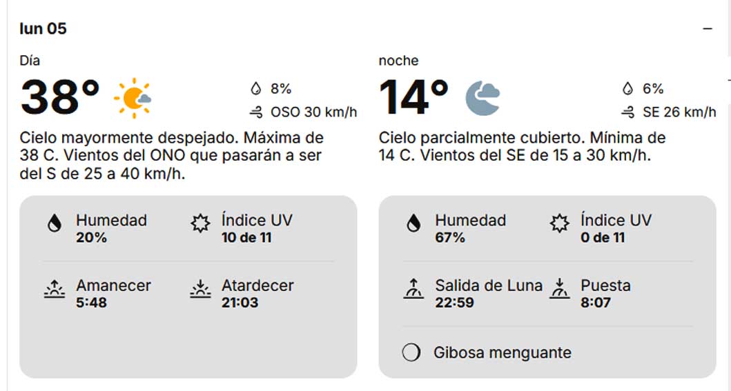Click the night rain drop icon
This screenshot has height=391, width=731.
627,89
